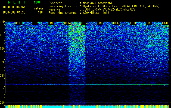Click the 0135 time marker
Image resolution: width=171 pixels, height=108 pixels.
[84, 23]
